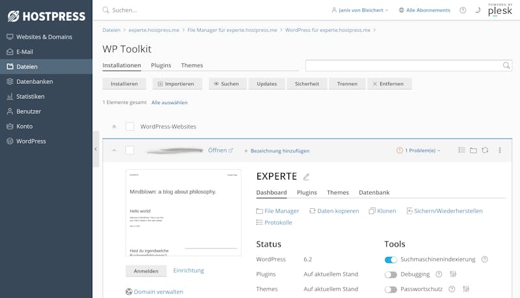Screen dimensions: 520x298
Task: Switch to top Plugins tab
Action: (x=161, y=65)
